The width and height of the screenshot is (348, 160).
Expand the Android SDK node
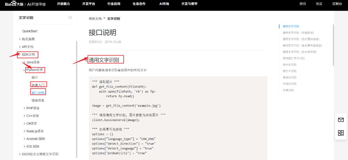coord(24,139)
